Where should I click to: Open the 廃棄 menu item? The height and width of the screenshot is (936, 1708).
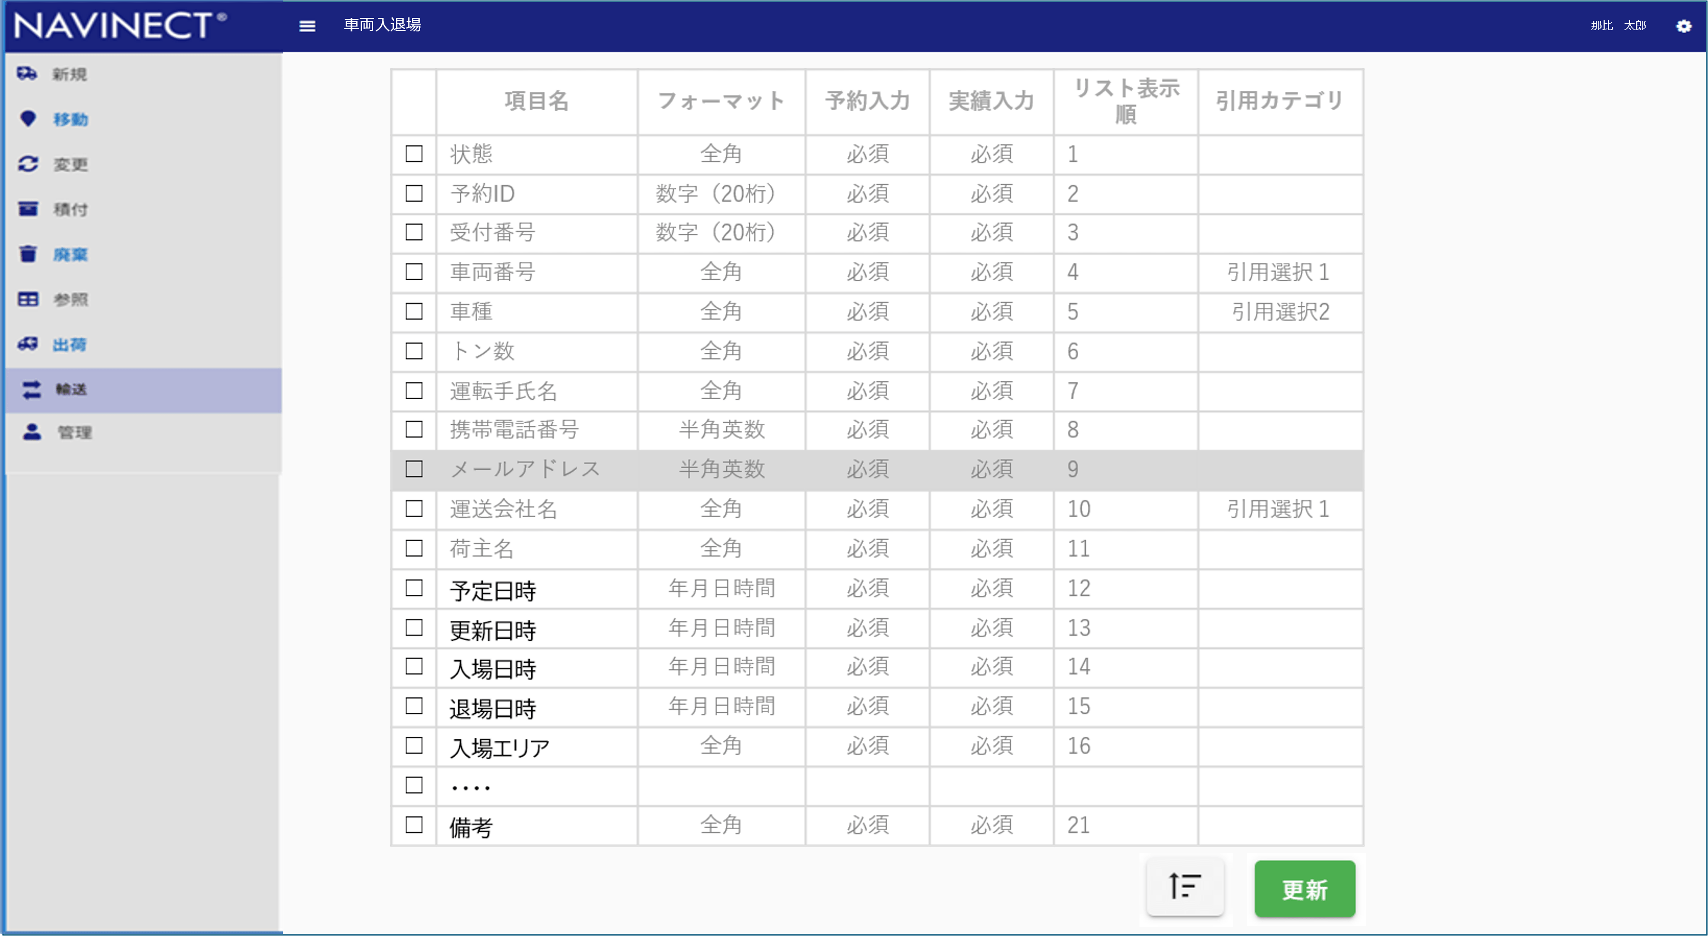point(70,255)
